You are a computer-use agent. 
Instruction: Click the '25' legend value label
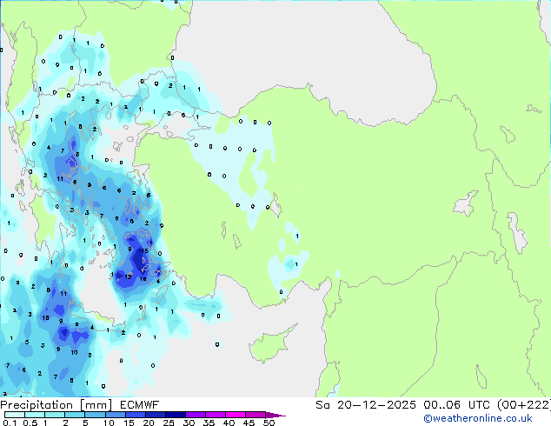click(x=169, y=423)
